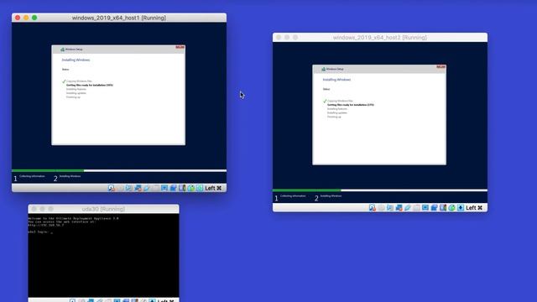The height and width of the screenshot is (302, 537).
Task: Click 'Getting files ready for installation' line in host2
Action: [351, 105]
